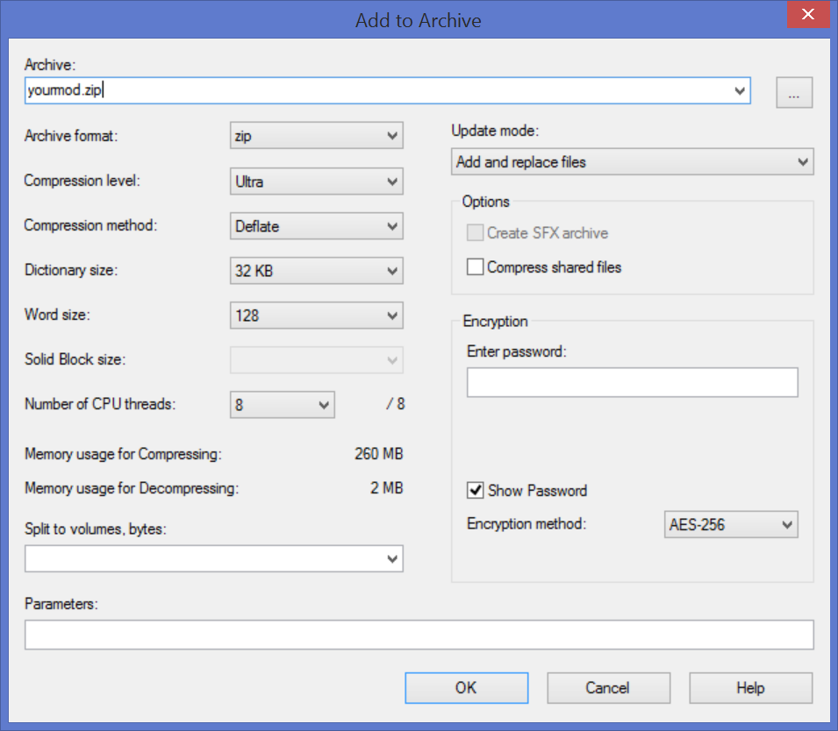Click the OK button
Viewport: 838px width, 731px height.
[x=467, y=688]
